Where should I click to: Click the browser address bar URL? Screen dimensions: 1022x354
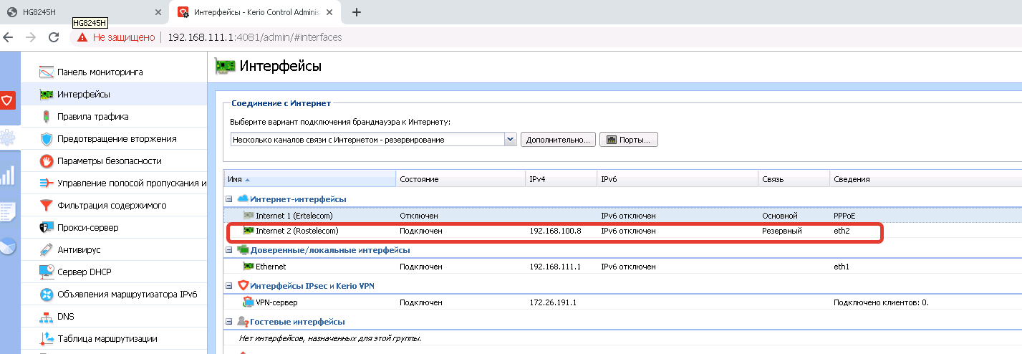[255, 37]
